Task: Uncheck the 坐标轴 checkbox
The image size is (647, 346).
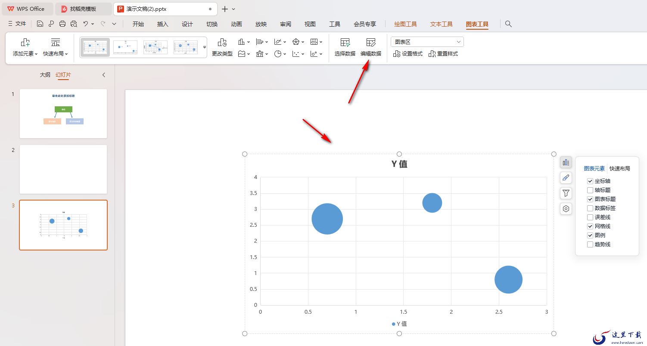Action: point(590,181)
